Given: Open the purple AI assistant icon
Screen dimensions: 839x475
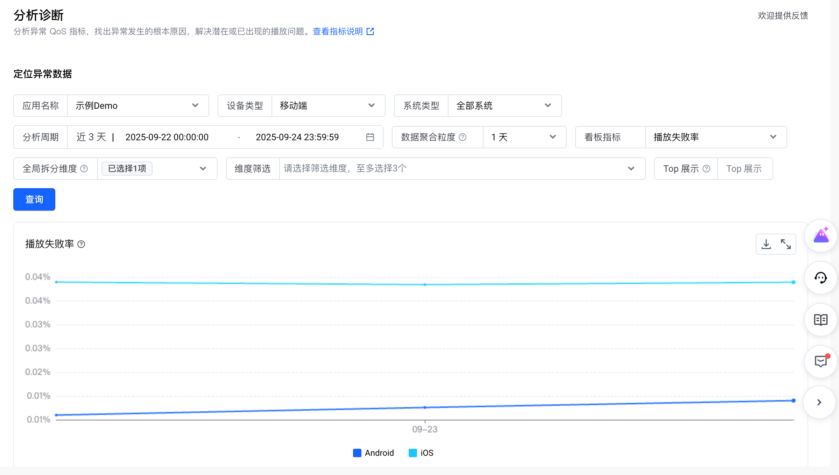Looking at the screenshot, I should 821,236.
